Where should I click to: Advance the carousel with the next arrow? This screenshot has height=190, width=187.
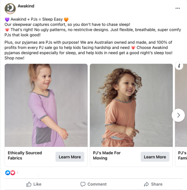point(178,115)
